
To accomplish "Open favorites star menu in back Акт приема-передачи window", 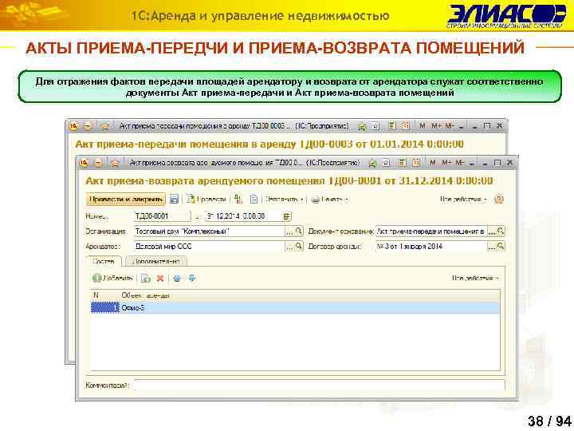I will [104, 126].
